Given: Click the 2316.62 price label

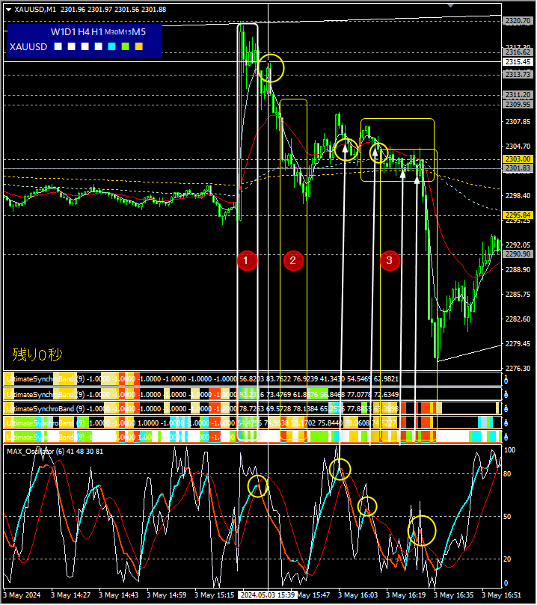Looking at the screenshot, I should 518,52.
